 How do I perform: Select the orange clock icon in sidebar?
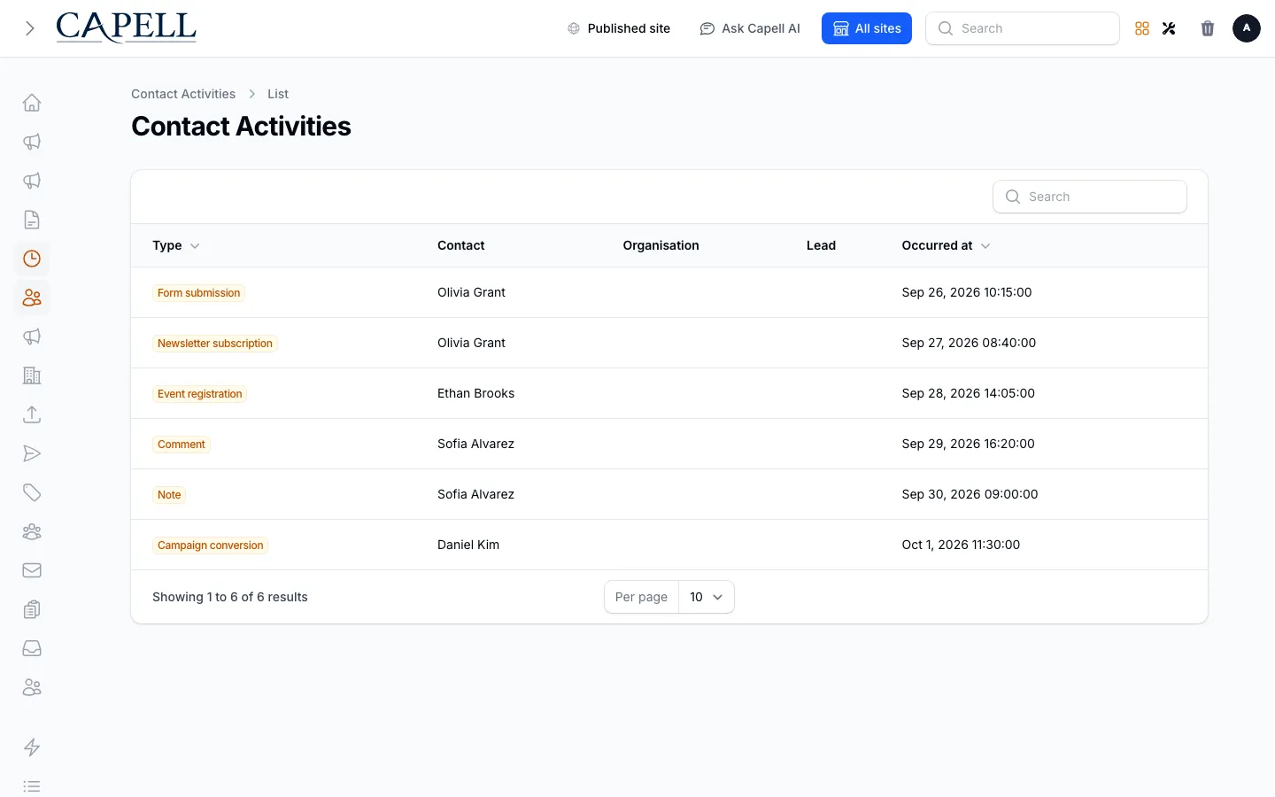[32, 259]
